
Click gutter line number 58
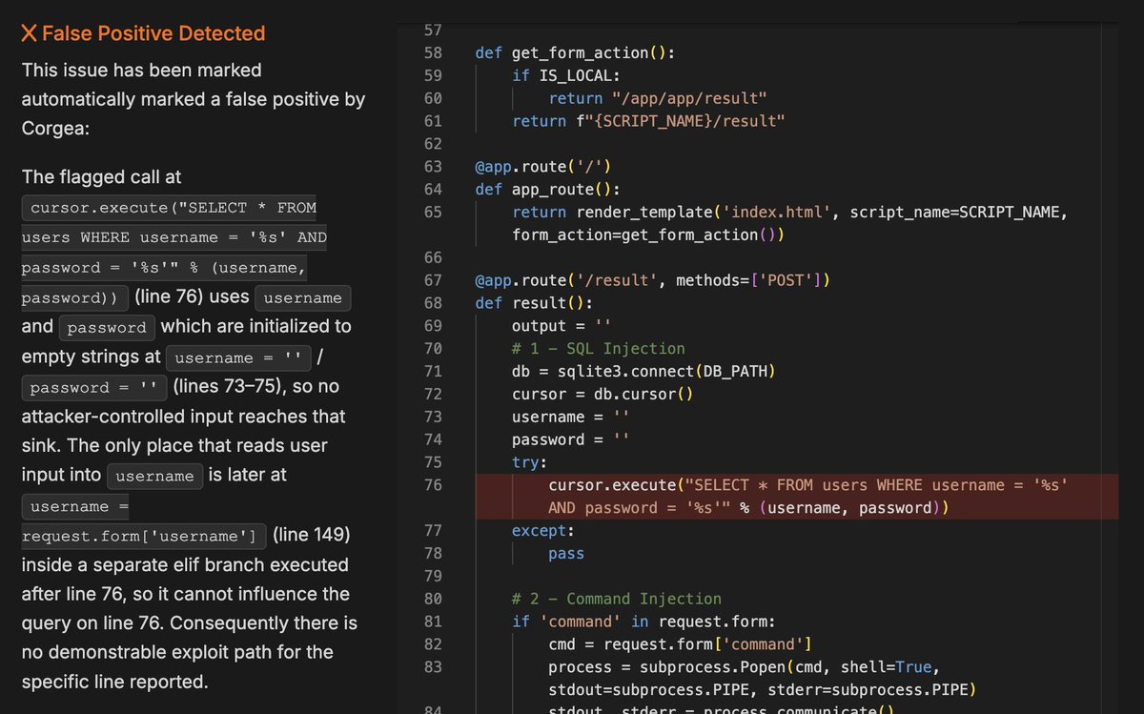(x=433, y=53)
